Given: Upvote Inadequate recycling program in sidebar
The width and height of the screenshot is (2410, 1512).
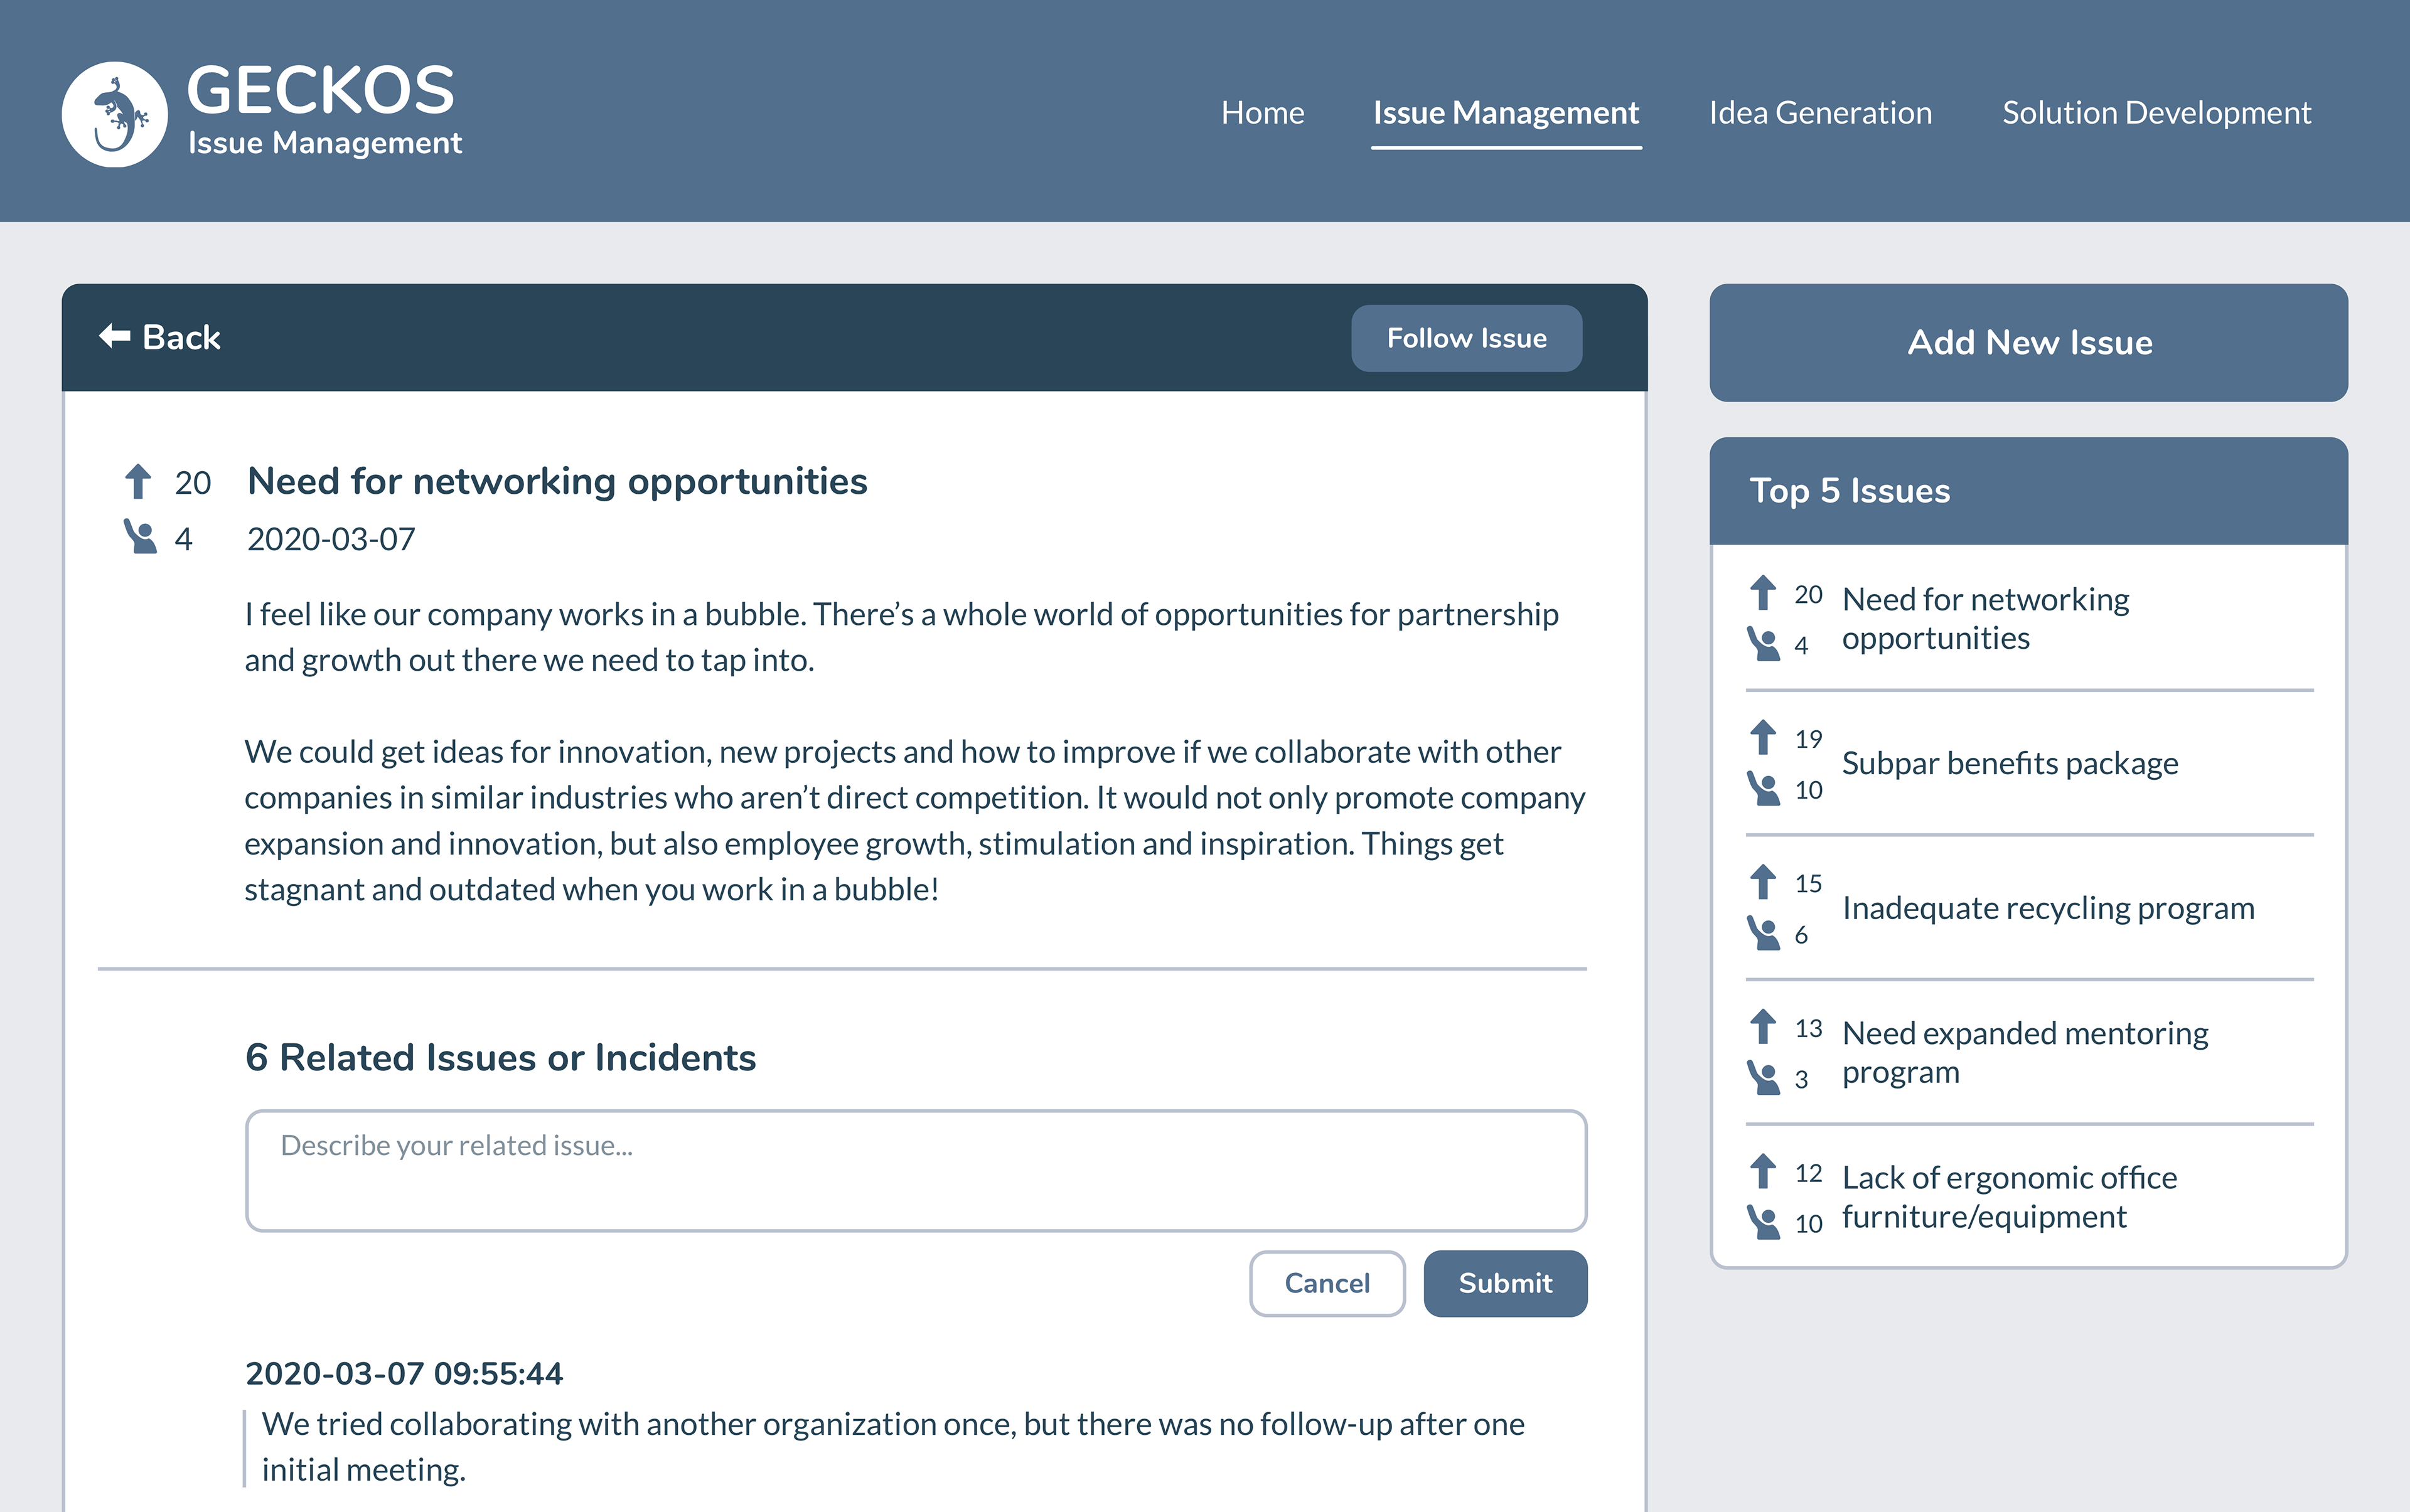Looking at the screenshot, I should tap(1763, 882).
